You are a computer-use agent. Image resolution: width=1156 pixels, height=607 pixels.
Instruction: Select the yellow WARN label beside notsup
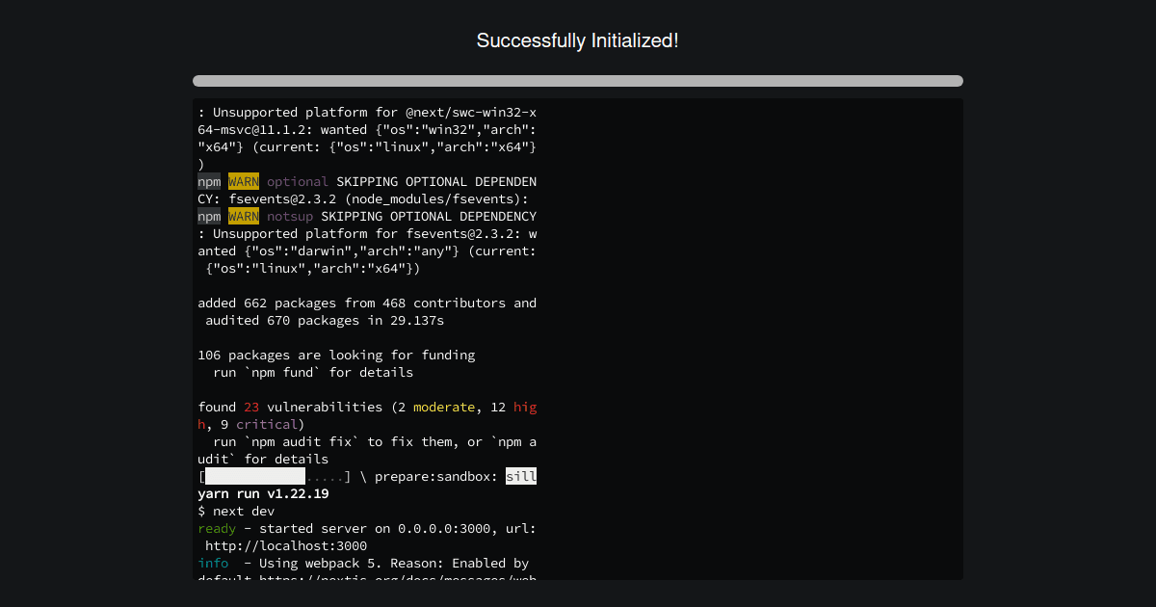243,216
